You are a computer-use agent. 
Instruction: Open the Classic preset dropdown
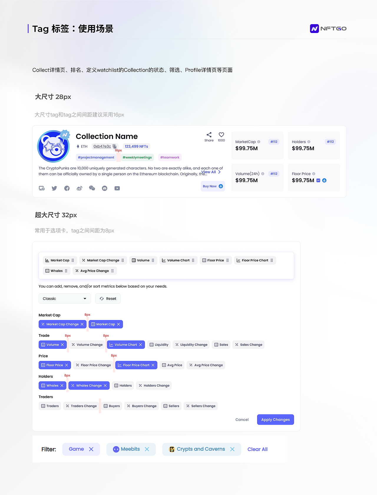(65, 298)
